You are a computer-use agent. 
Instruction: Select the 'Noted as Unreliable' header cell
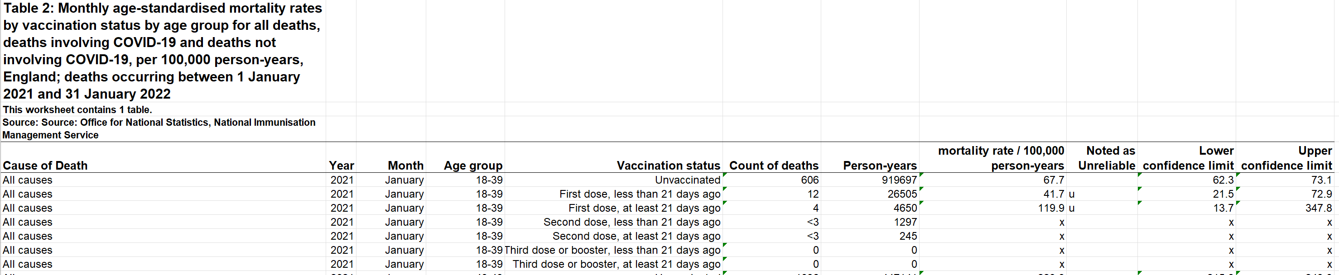(1107, 158)
